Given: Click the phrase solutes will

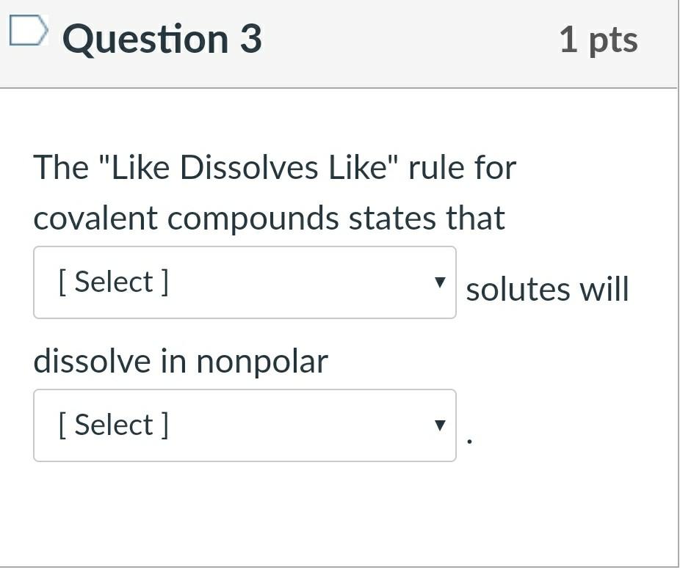Looking at the screenshot, I should (546, 289).
